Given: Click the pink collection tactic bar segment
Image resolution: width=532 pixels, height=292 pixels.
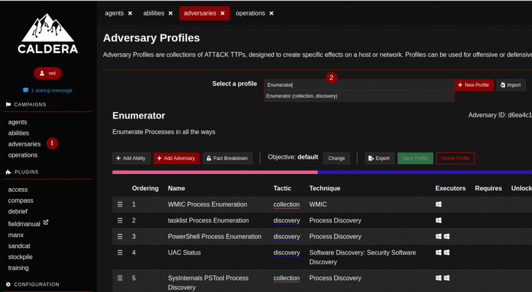Looking at the screenshot, I should tap(215, 172).
